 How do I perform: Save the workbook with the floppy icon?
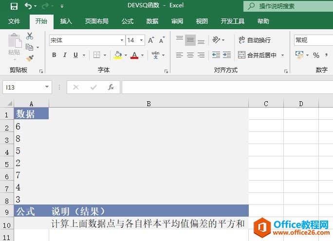14,6
